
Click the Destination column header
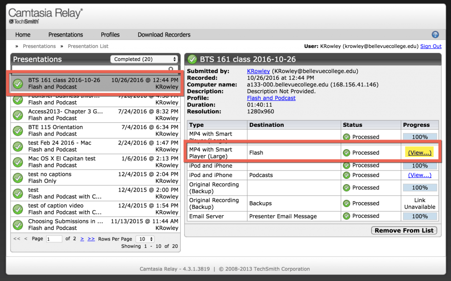(x=294, y=125)
